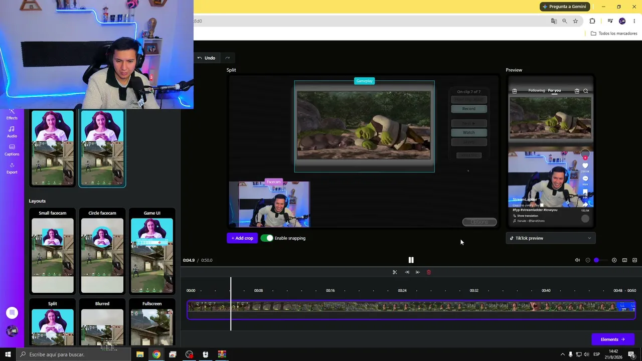Viewport: 642px width, 361px height.
Task: Bookmark this page with the star icon
Action: pos(575,21)
